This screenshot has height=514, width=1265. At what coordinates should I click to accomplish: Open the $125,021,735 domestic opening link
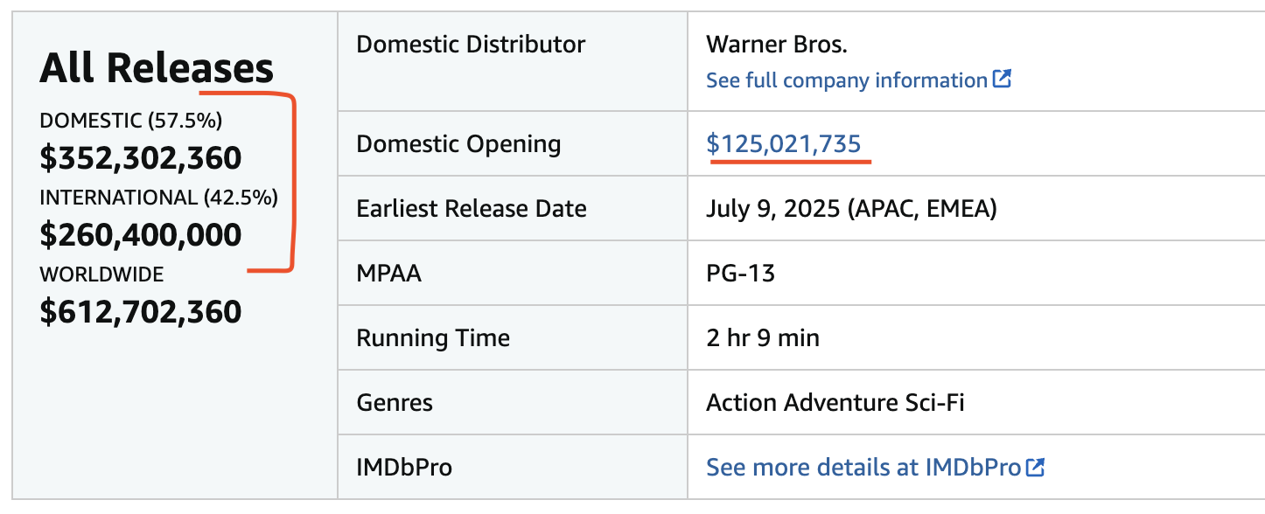[784, 143]
